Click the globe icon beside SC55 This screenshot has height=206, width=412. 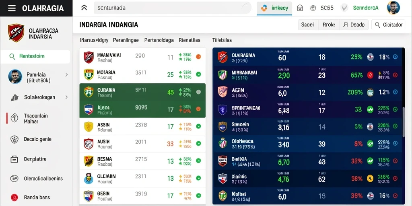tap(313, 8)
